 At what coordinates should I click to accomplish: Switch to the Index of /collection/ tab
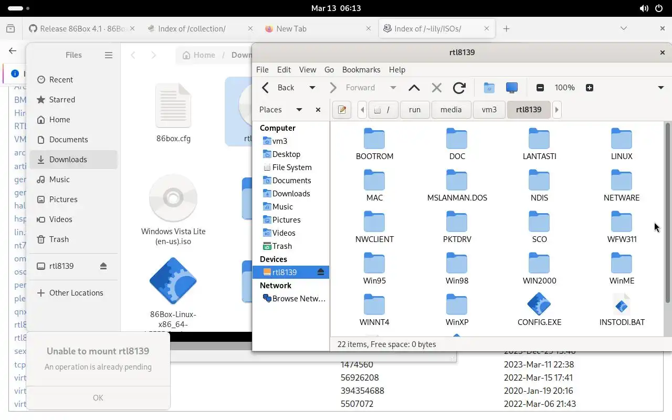[200, 29]
